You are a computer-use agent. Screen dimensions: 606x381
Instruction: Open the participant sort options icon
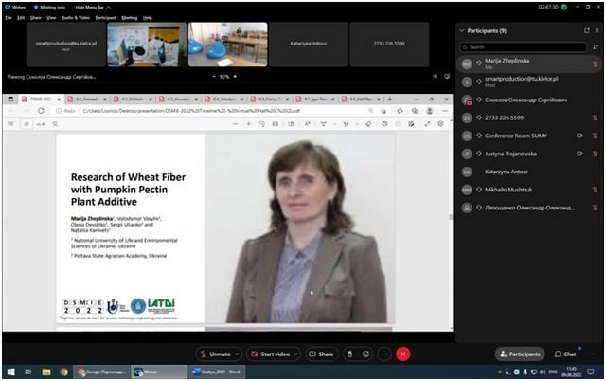click(x=596, y=47)
